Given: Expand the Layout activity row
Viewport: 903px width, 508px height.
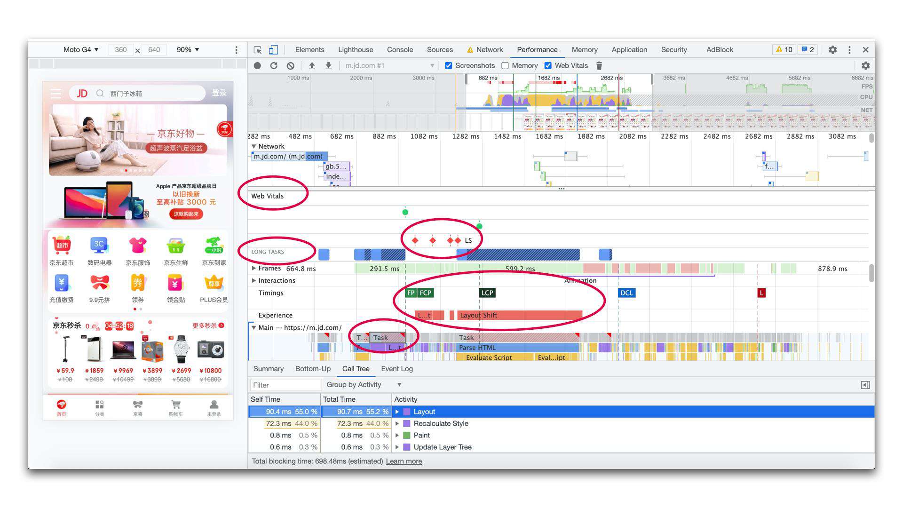Looking at the screenshot, I should click(x=397, y=412).
